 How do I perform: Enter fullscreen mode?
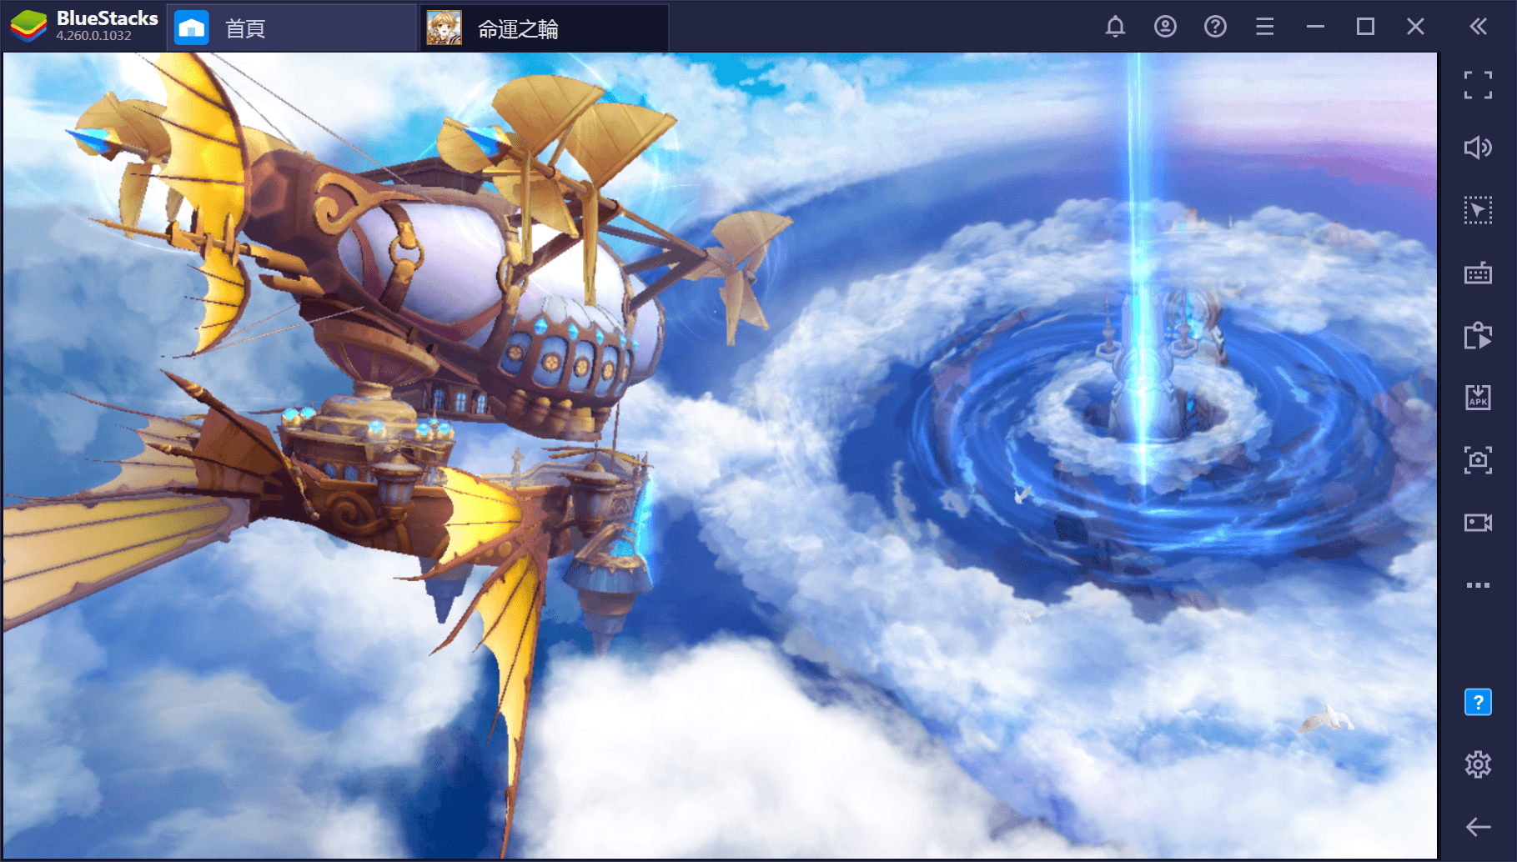pyautogui.click(x=1478, y=85)
